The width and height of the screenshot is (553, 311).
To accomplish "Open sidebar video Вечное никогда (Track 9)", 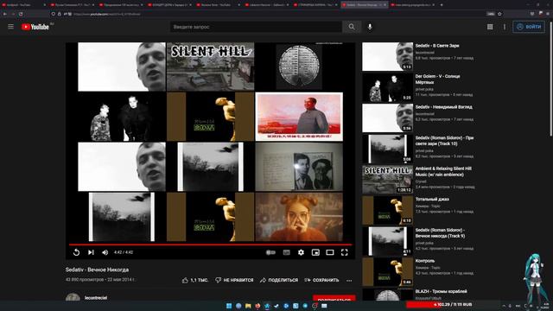I will [x=440, y=232].
